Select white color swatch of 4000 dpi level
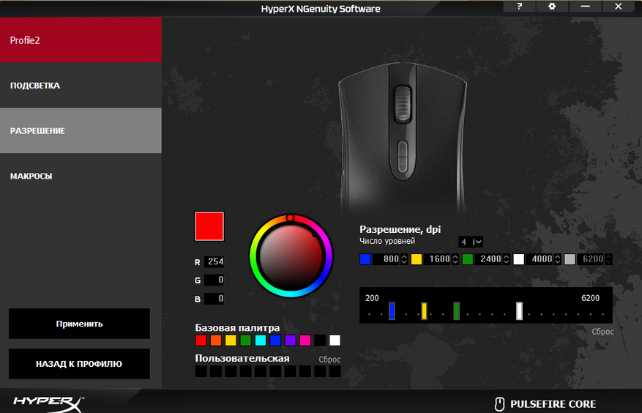 (x=519, y=259)
